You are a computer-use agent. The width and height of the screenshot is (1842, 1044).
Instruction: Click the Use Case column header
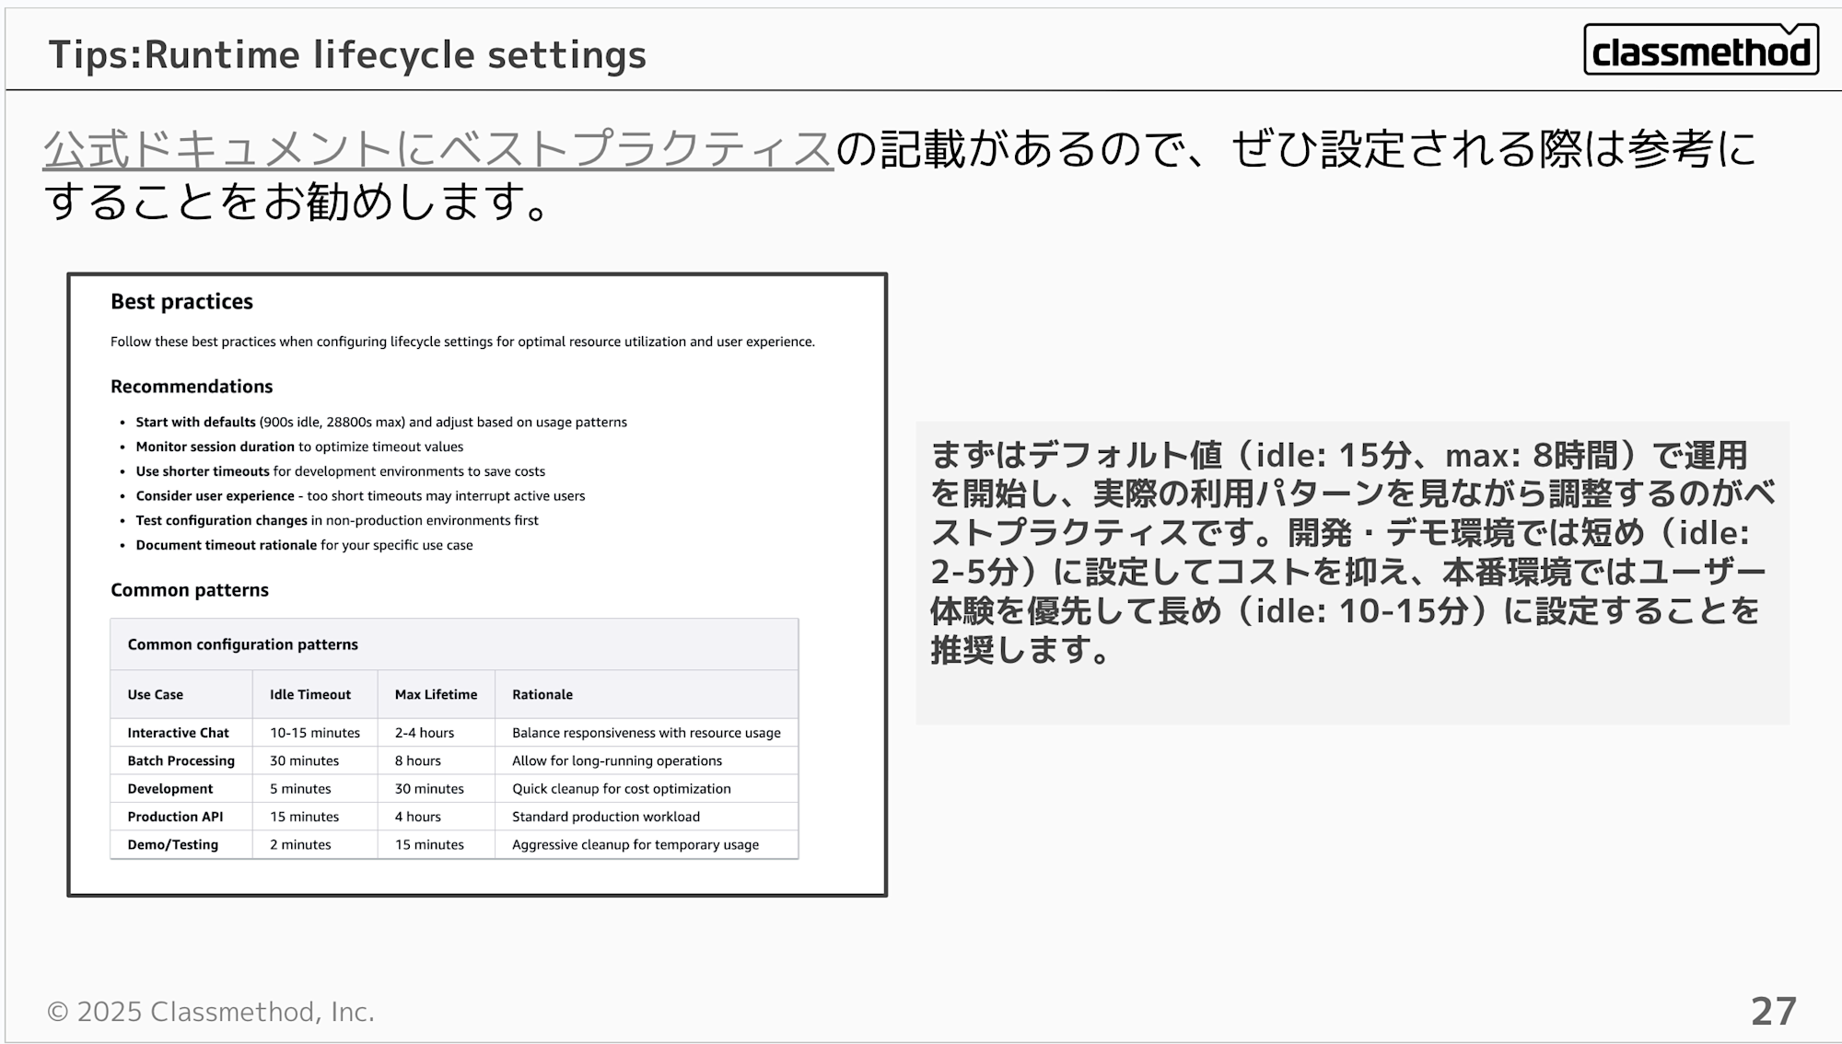156,695
